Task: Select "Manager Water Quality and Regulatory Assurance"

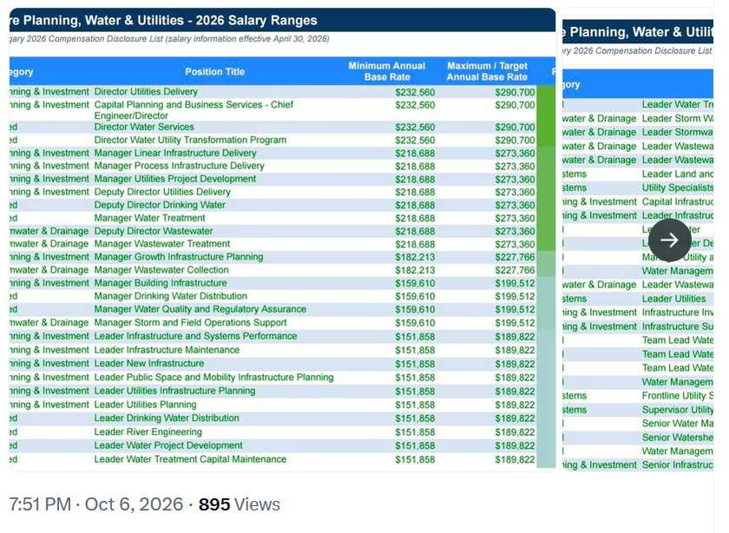Action: [x=200, y=309]
